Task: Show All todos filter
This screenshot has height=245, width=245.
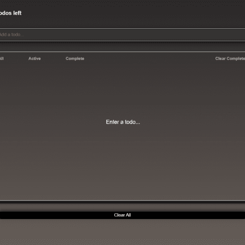Action: point(1,58)
